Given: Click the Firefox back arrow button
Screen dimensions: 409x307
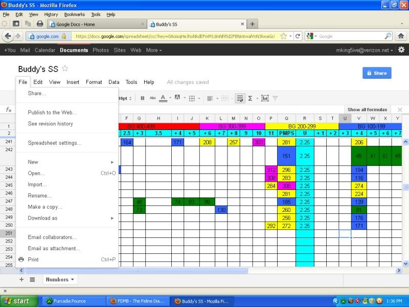Looking at the screenshot, I should pyautogui.click(x=8, y=36).
